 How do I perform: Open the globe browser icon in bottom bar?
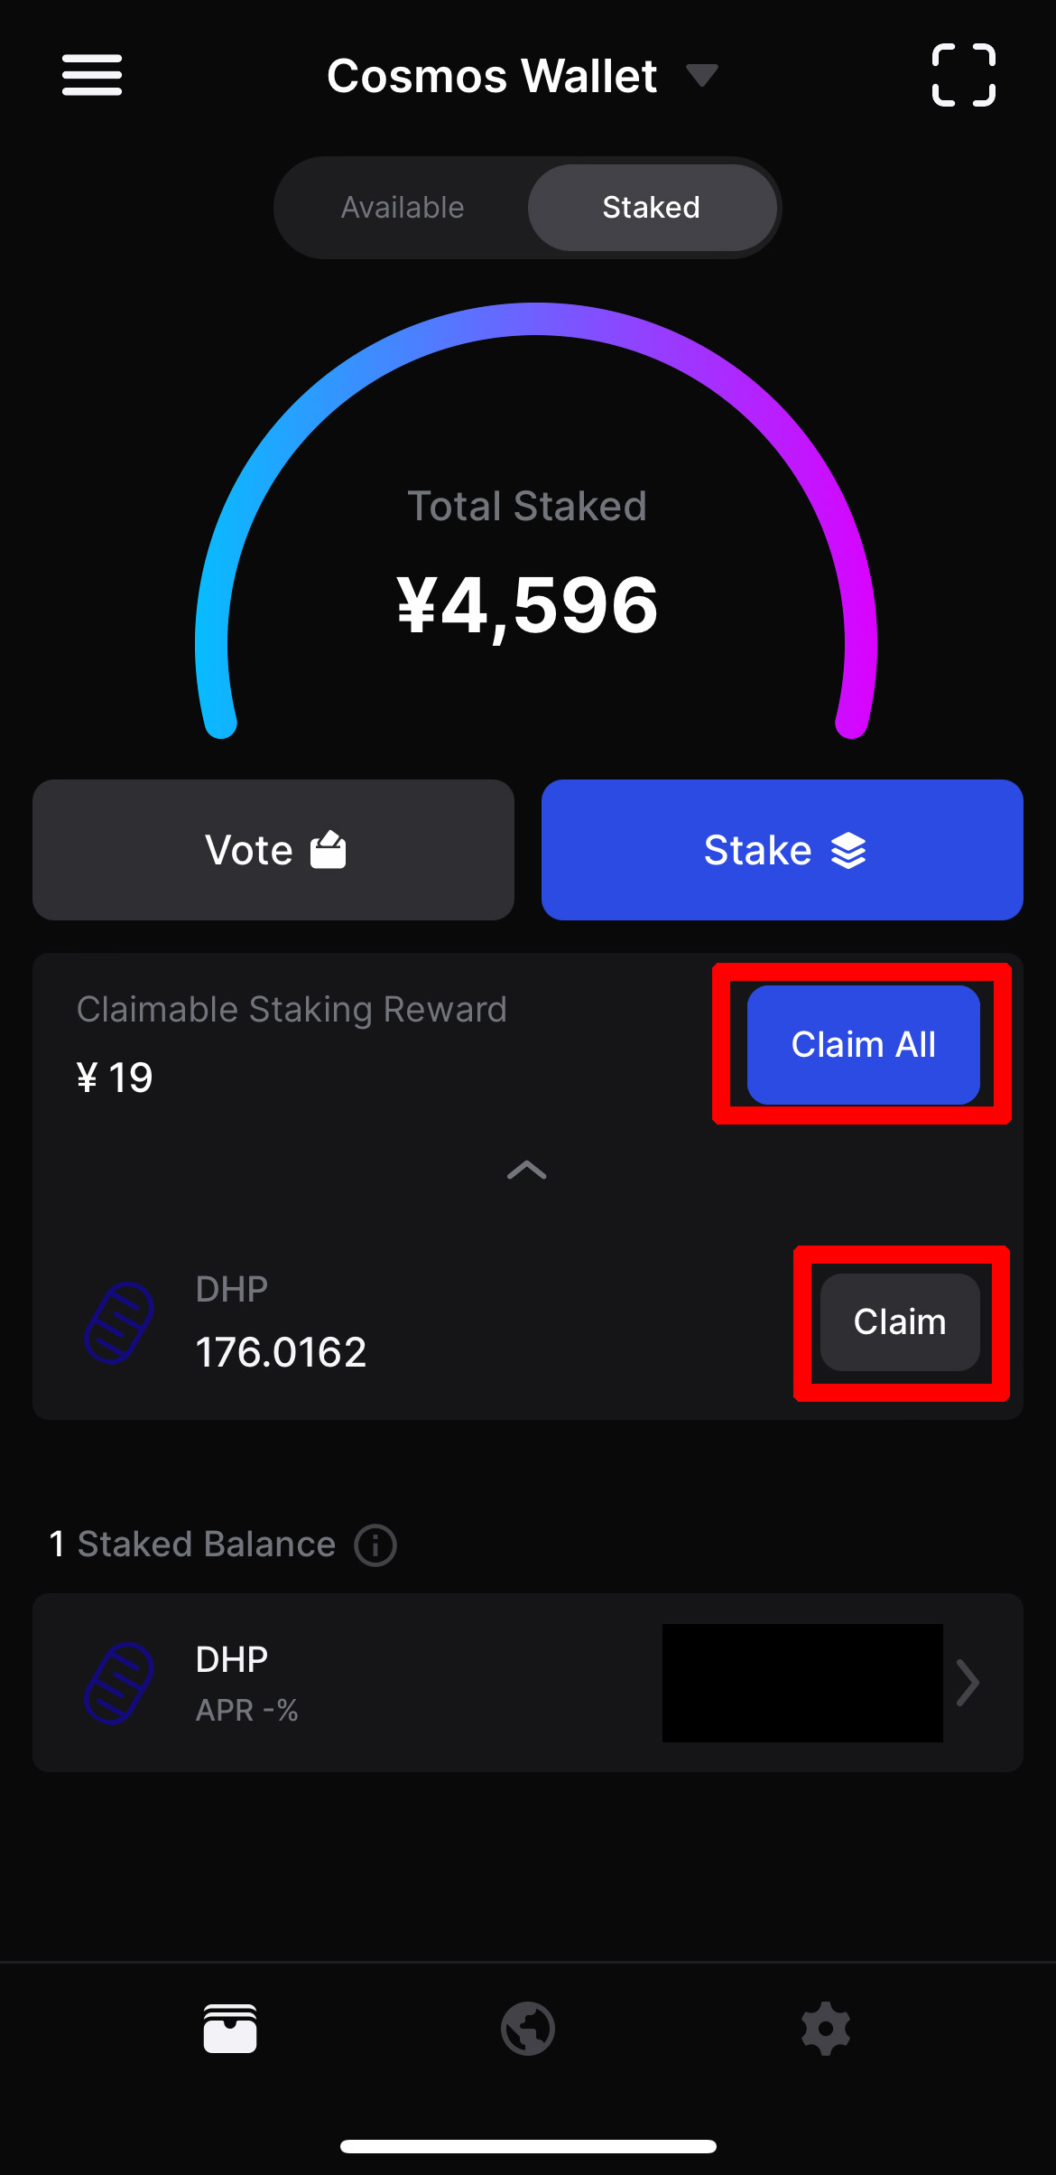click(x=528, y=2029)
